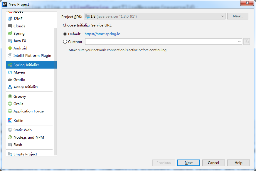
Task: Select the 'Application Forge' entry text
Action: click(28, 111)
